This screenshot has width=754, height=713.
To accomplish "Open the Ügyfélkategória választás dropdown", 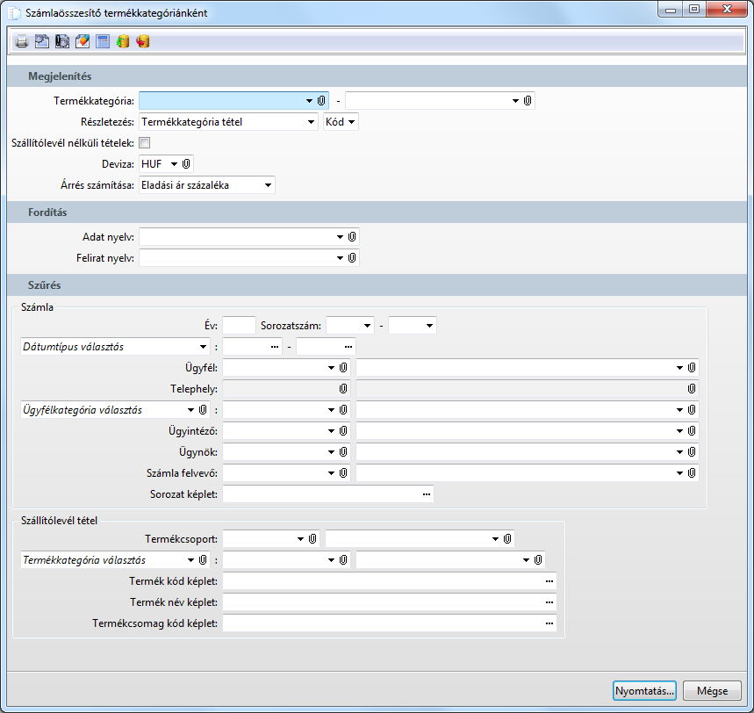I will 190,410.
